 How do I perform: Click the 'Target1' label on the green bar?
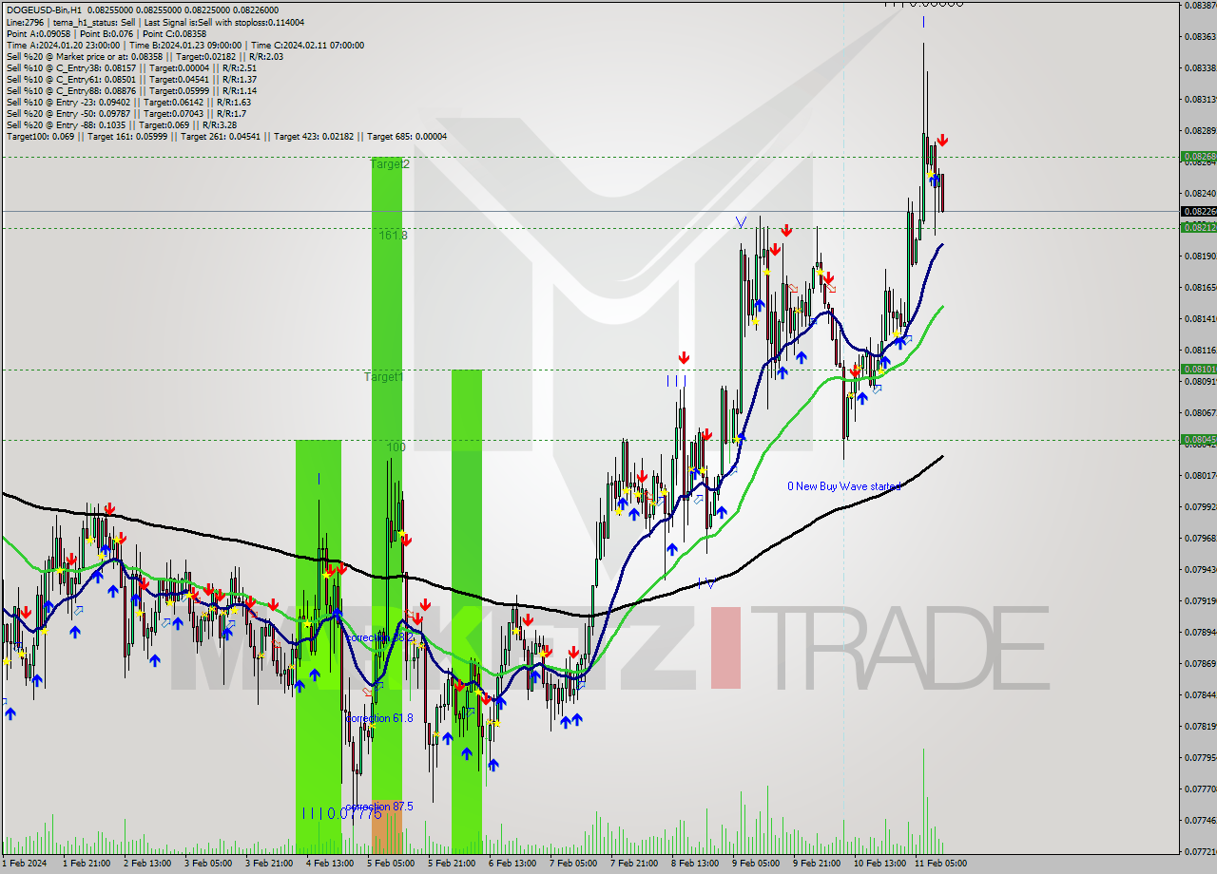(384, 377)
